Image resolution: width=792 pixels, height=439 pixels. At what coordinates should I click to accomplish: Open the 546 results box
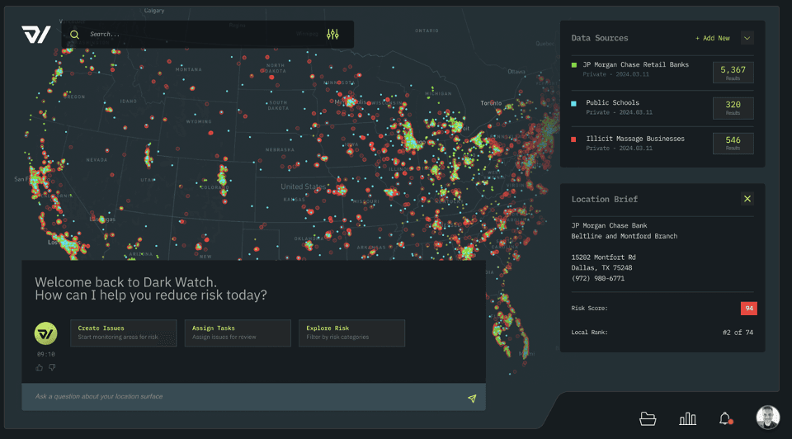point(733,144)
